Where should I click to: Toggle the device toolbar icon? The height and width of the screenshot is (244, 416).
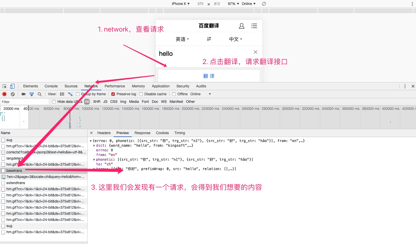click(x=12, y=86)
